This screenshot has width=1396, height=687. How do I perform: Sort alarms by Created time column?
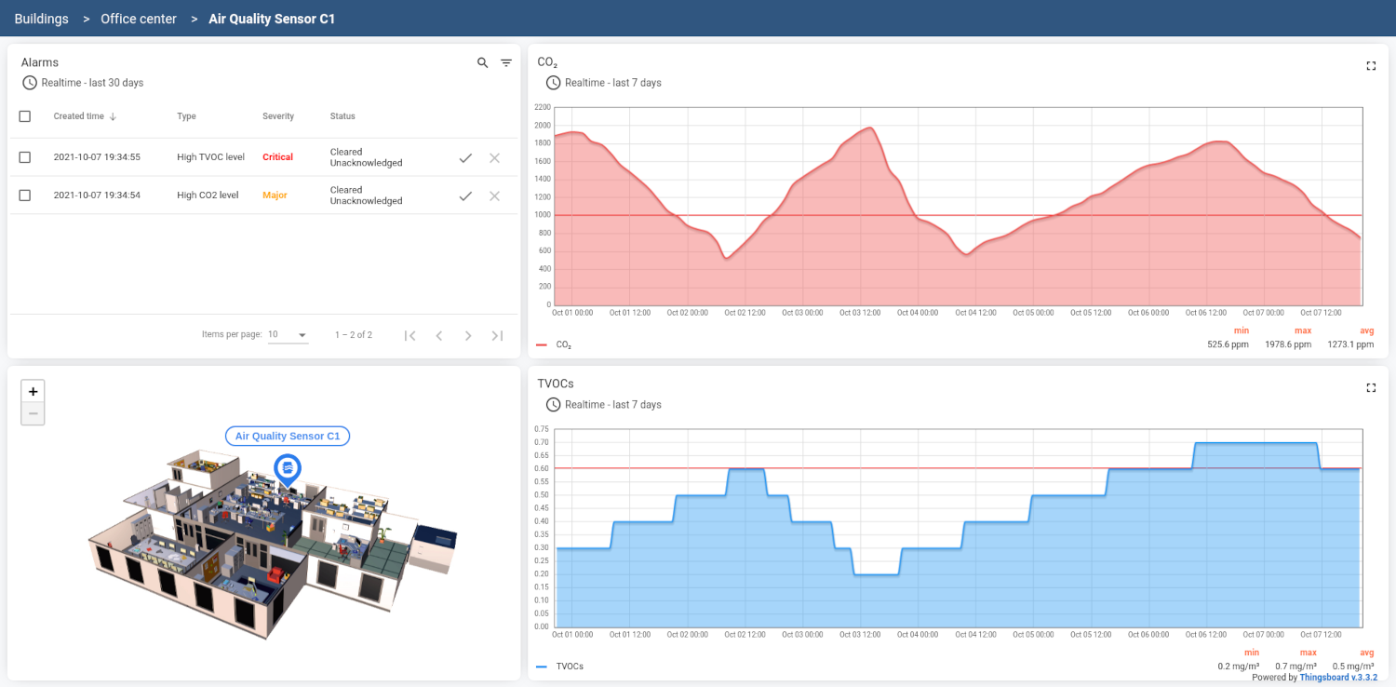click(79, 116)
